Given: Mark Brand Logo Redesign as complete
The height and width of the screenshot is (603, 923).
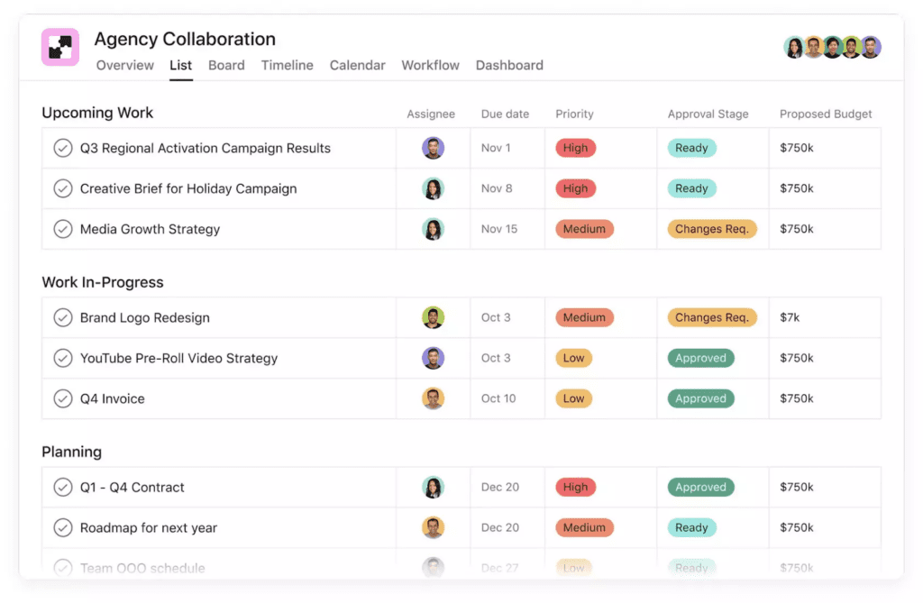Looking at the screenshot, I should coord(63,317).
